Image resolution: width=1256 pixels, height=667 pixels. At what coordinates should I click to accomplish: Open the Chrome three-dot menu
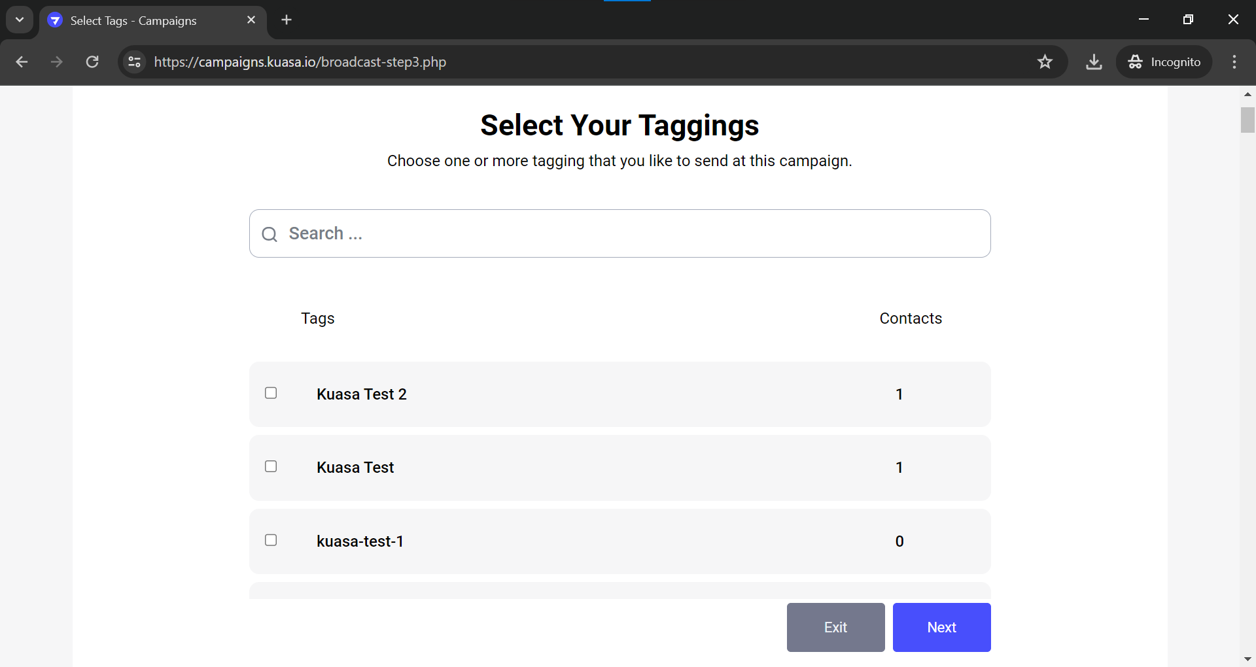point(1234,62)
